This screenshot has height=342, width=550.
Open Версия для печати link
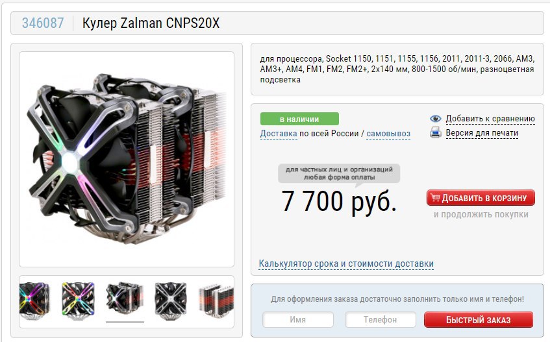(482, 133)
